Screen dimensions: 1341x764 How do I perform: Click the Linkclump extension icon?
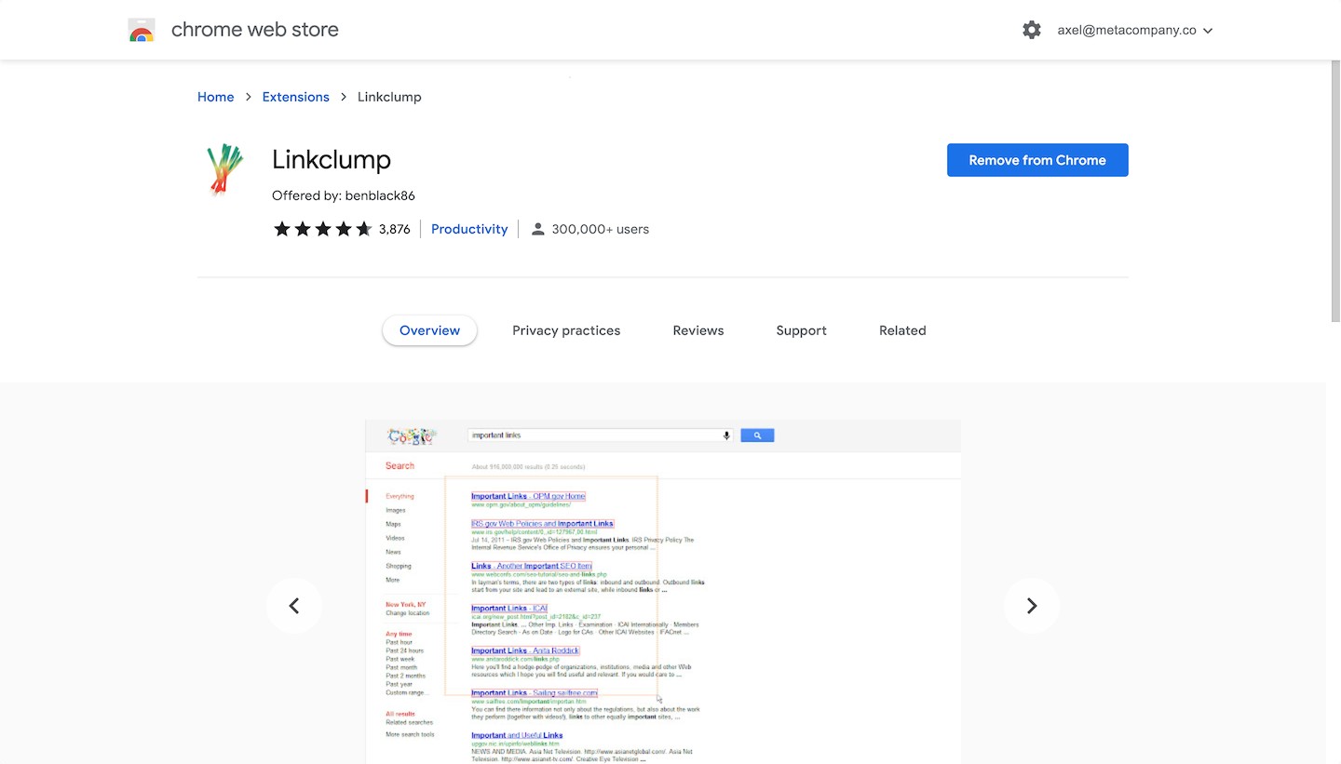pyautogui.click(x=224, y=170)
